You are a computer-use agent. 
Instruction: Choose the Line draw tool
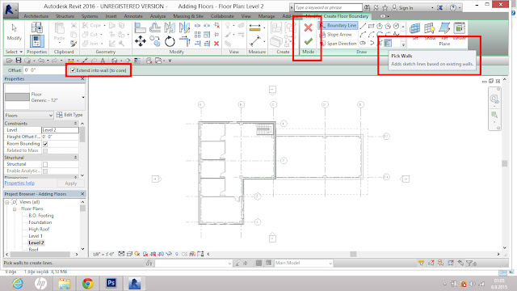coord(363,26)
